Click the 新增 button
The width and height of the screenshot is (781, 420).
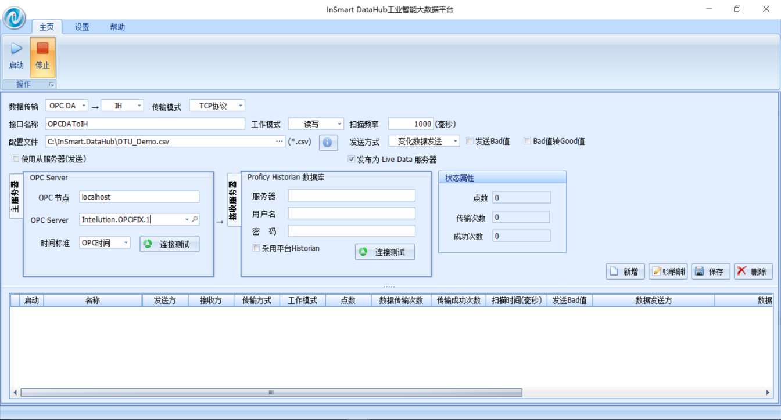coord(625,271)
